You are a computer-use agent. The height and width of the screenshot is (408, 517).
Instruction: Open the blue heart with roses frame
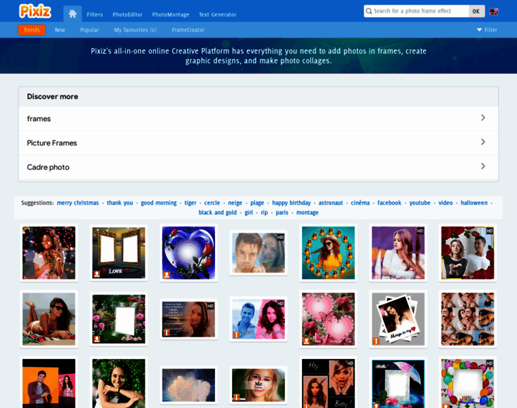(x=188, y=253)
